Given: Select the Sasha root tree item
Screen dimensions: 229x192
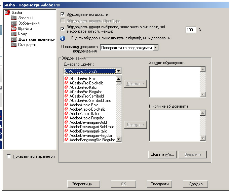Looking at the screenshot, I should pos(17,12).
